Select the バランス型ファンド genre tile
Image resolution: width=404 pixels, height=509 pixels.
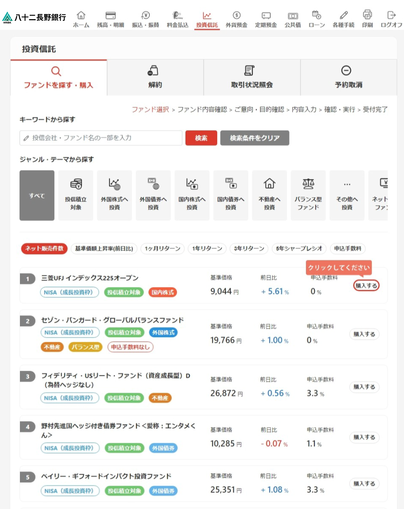[308, 196]
